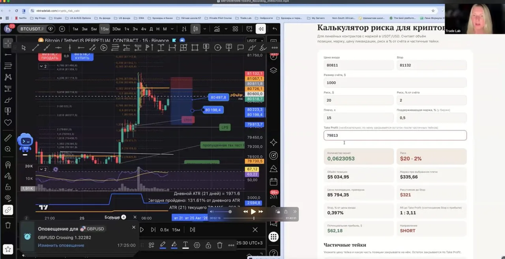Image resolution: width=505 pixels, height=259 pixels.
Task: Expand the timeframe list chevron
Action: 172,29
